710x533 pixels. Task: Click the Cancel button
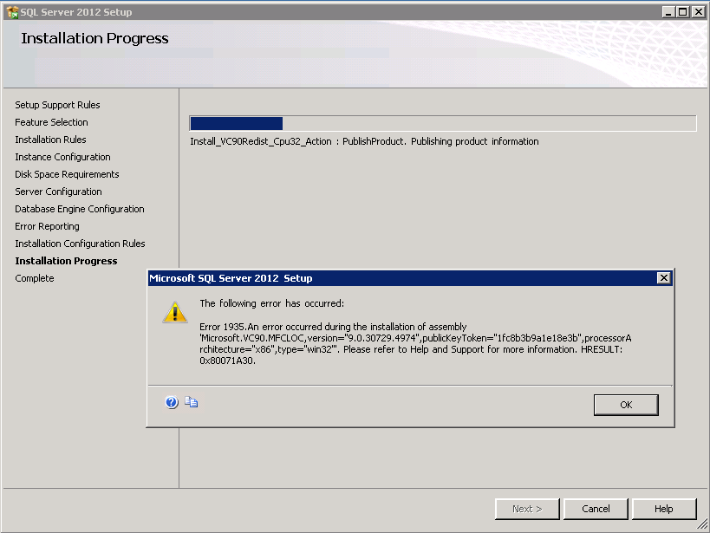[596, 509]
